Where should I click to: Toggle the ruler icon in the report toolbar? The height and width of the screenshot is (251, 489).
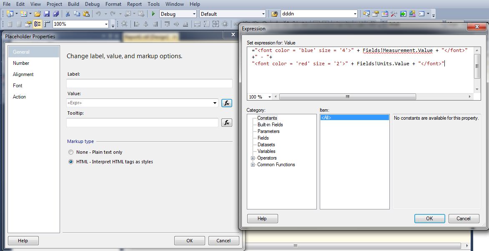point(47,24)
